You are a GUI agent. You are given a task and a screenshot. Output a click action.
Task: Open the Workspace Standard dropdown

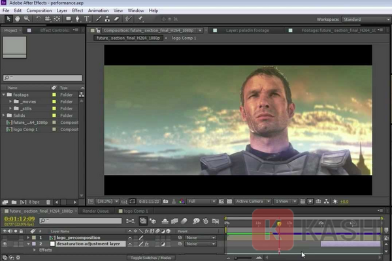point(366,19)
